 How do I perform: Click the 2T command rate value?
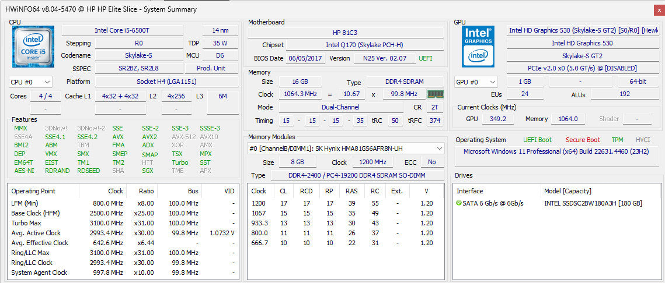pos(435,108)
